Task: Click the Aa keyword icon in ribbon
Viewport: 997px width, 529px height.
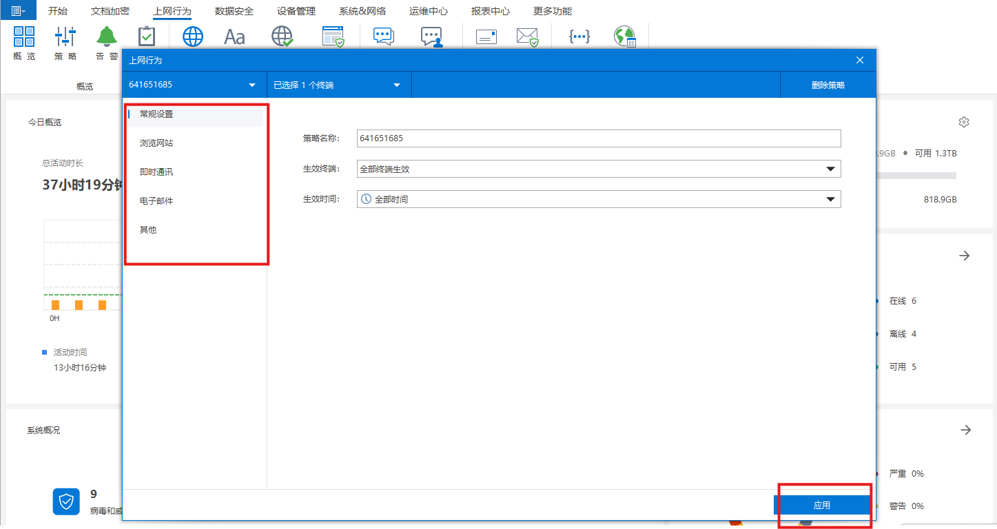Action: [x=234, y=37]
